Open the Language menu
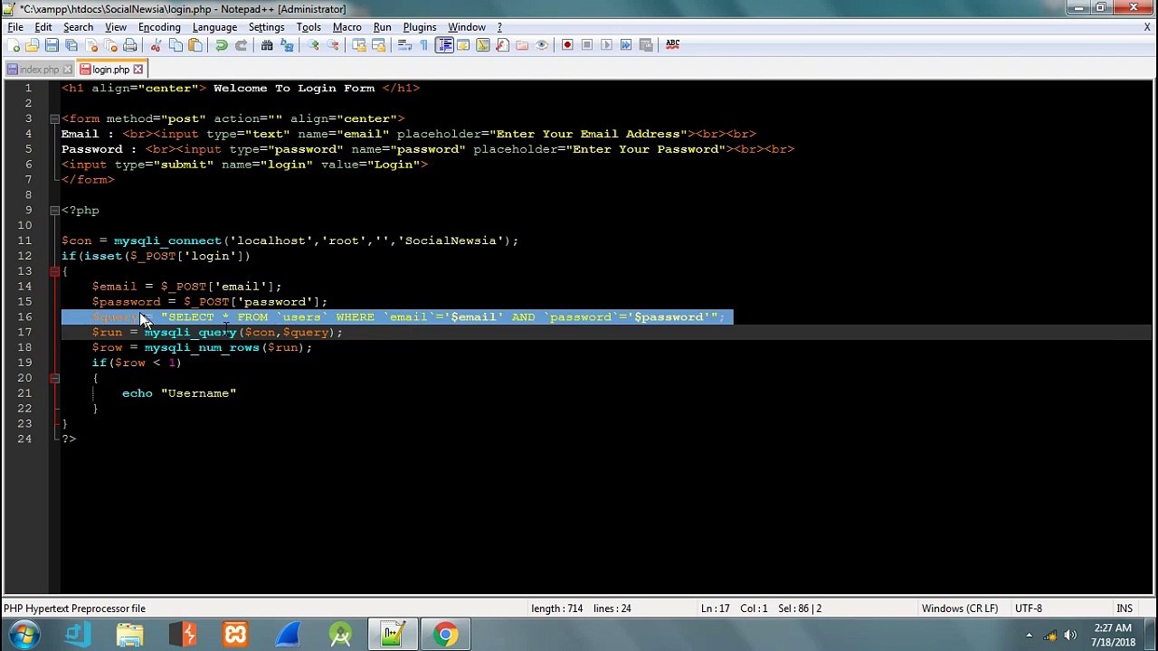1158x651 pixels. pyautogui.click(x=214, y=27)
